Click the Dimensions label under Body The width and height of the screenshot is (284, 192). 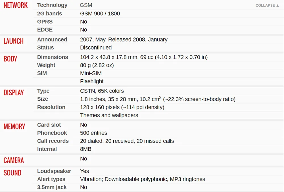tap(53, 57)
